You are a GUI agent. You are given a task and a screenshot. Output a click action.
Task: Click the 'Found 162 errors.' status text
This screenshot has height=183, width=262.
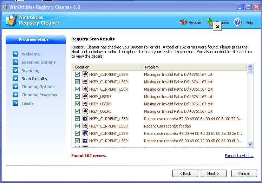pos(89,156)
